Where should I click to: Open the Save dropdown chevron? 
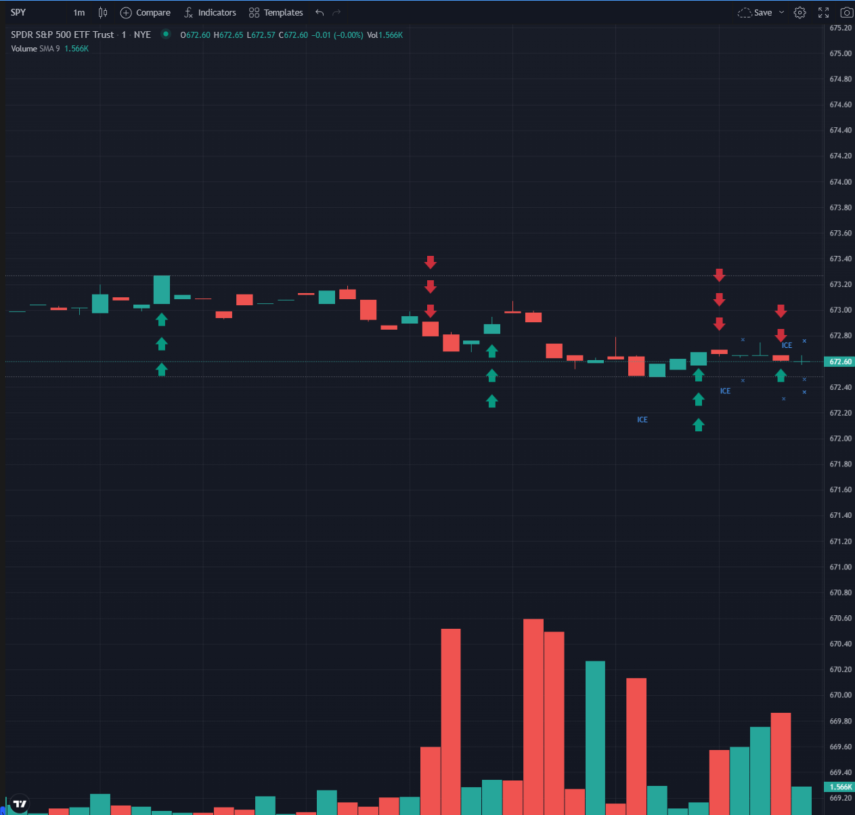[781, 12]
